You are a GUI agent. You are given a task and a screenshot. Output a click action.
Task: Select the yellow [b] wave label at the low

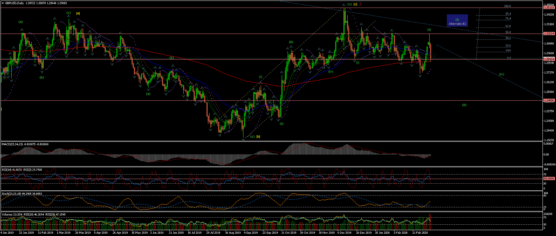[x=258, y=136]
